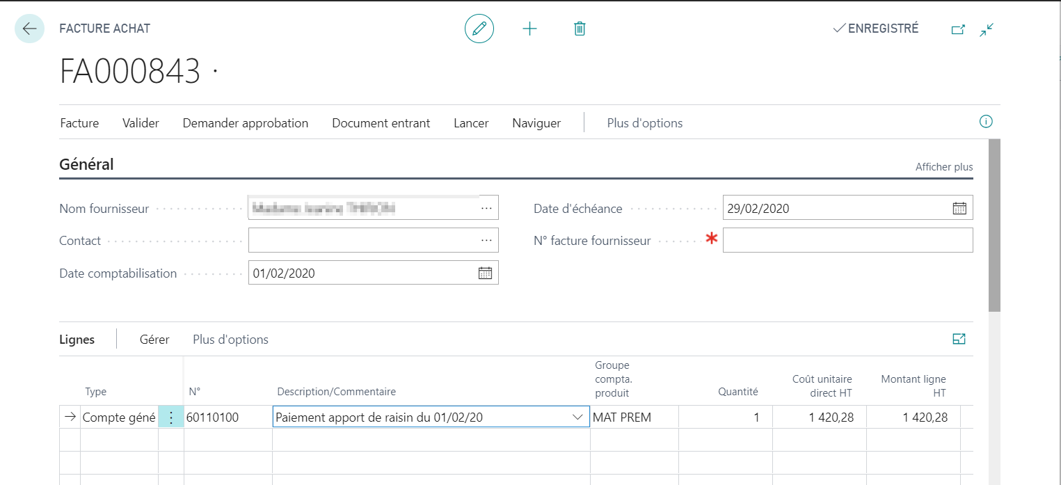Screen dimensions: 1061x485
Task: Maximize the Lignes section icon
Action: [959, 339]
